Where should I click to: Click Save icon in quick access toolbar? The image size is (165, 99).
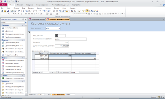tap(5, 2)
